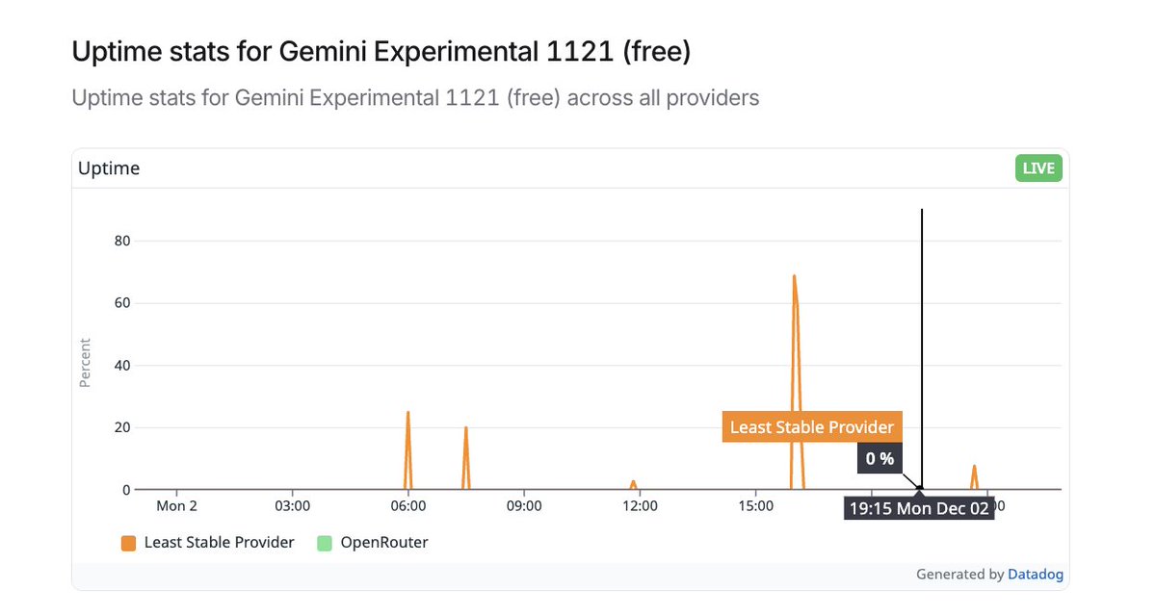The image size is (1156, 615).
Task: Click the Mon 2 x-axis label
Action: point(177,505)
